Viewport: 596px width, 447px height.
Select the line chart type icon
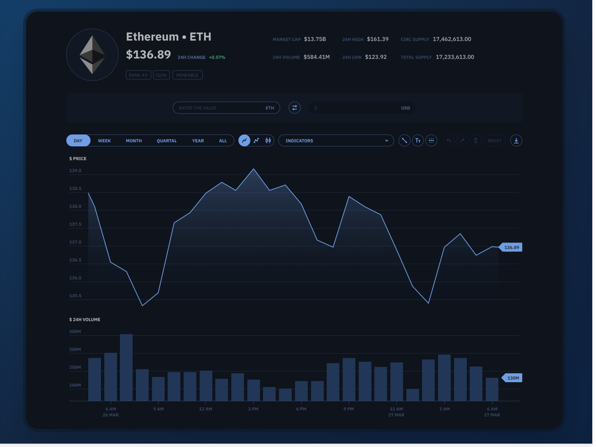244,140
